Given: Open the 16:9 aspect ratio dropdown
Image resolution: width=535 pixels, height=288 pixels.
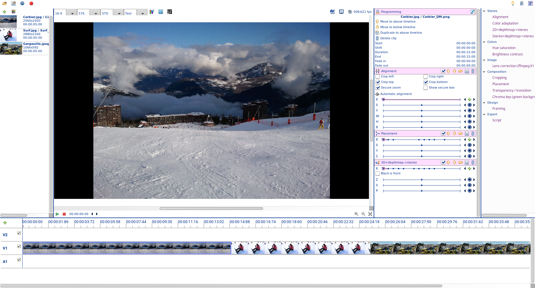Looking at the screenshot, I should (x=72, y=13).
